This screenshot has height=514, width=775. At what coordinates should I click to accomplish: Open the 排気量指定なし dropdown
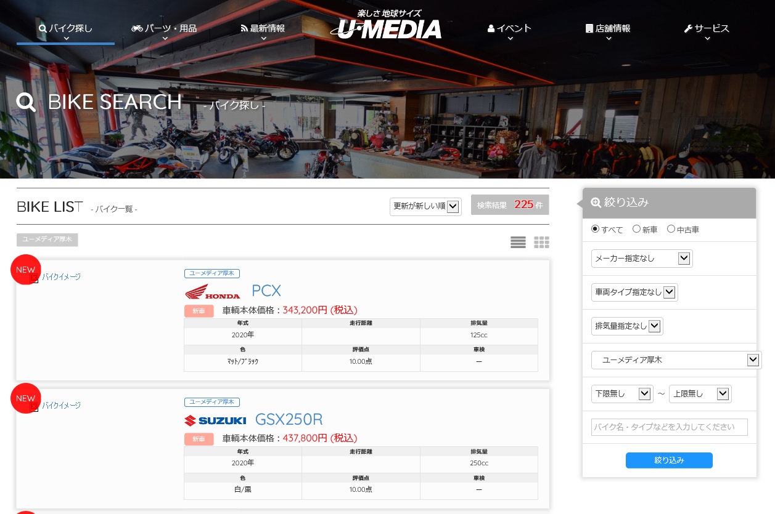[x=627, y=326]
